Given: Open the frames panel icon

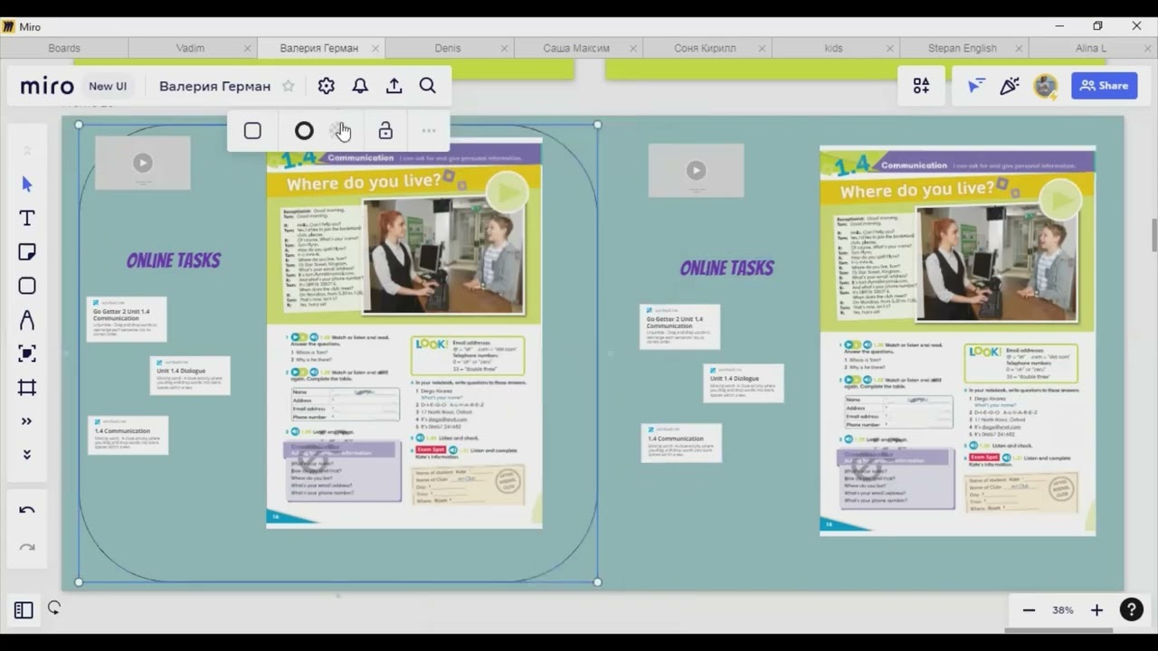Looking at the screenshot, I should (24, 610).
